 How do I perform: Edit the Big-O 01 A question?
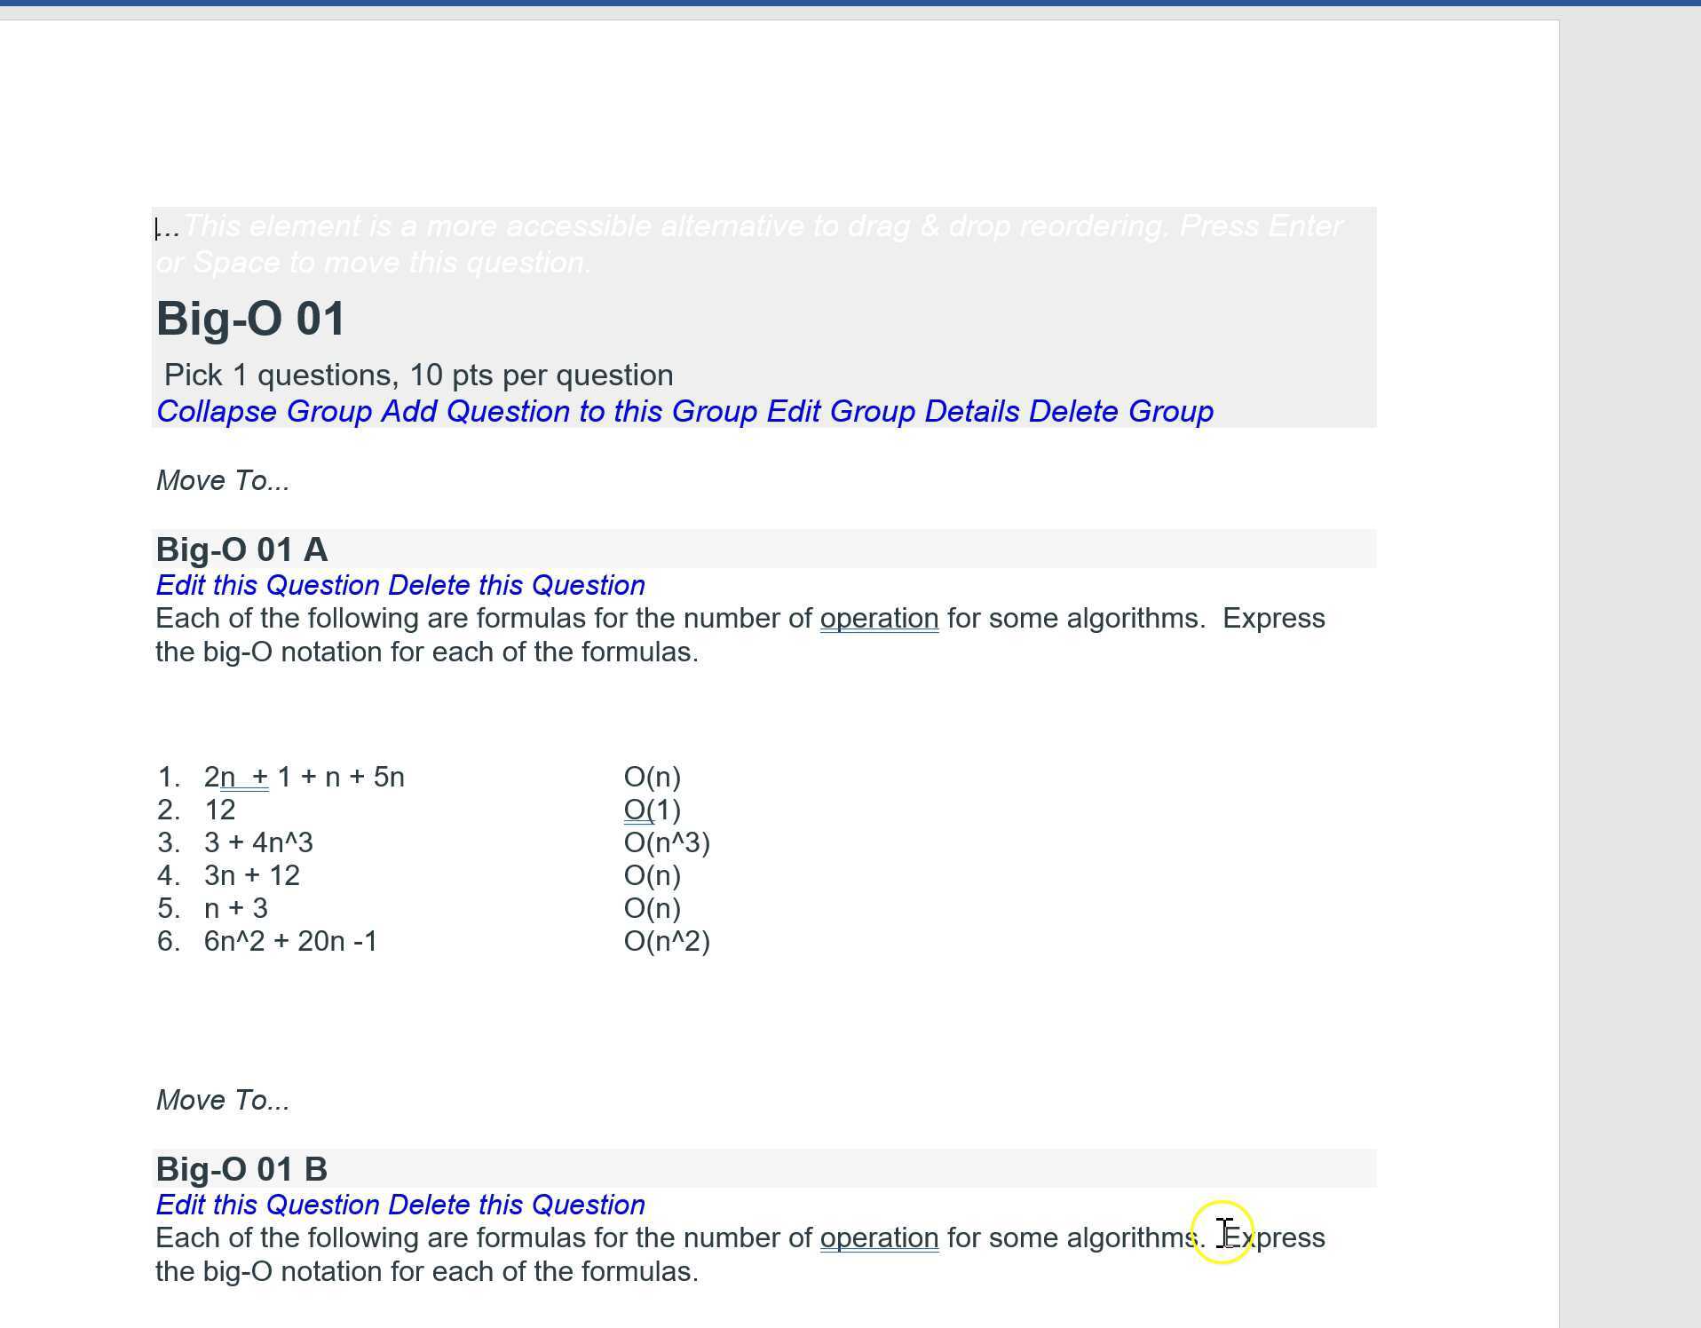[x=264, y=585]
